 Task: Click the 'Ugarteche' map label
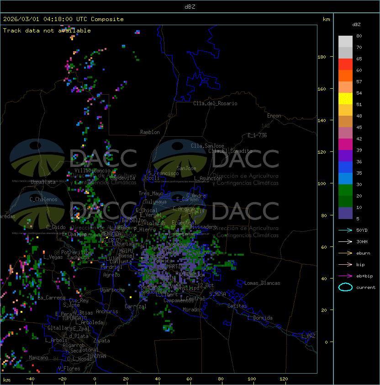(113, 290)
